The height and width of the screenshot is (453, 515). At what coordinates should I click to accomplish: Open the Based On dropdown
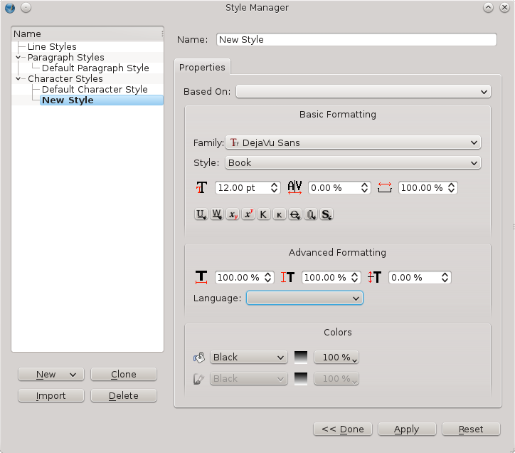(363, 91)
